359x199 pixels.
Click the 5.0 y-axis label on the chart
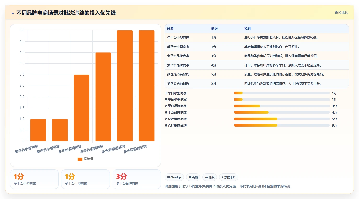(x=22, y=30)
